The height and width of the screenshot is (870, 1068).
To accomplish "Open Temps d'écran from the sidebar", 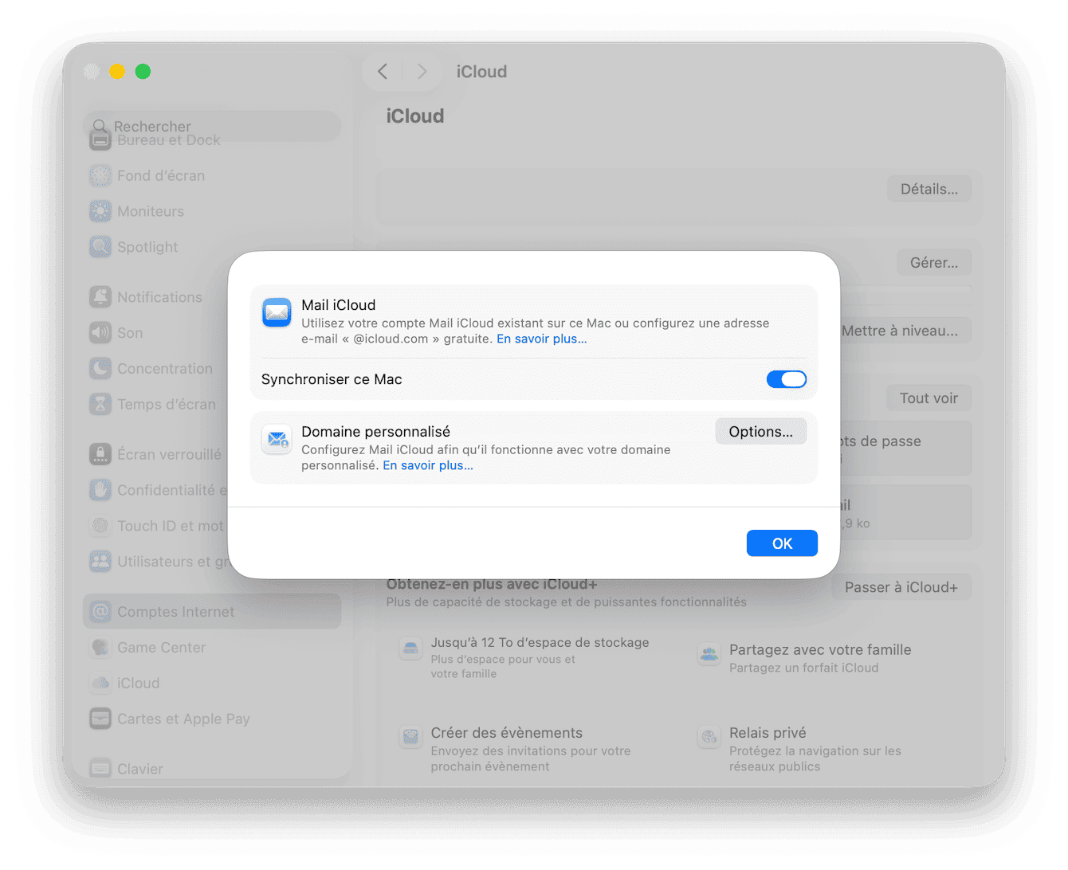I will 100,404.
